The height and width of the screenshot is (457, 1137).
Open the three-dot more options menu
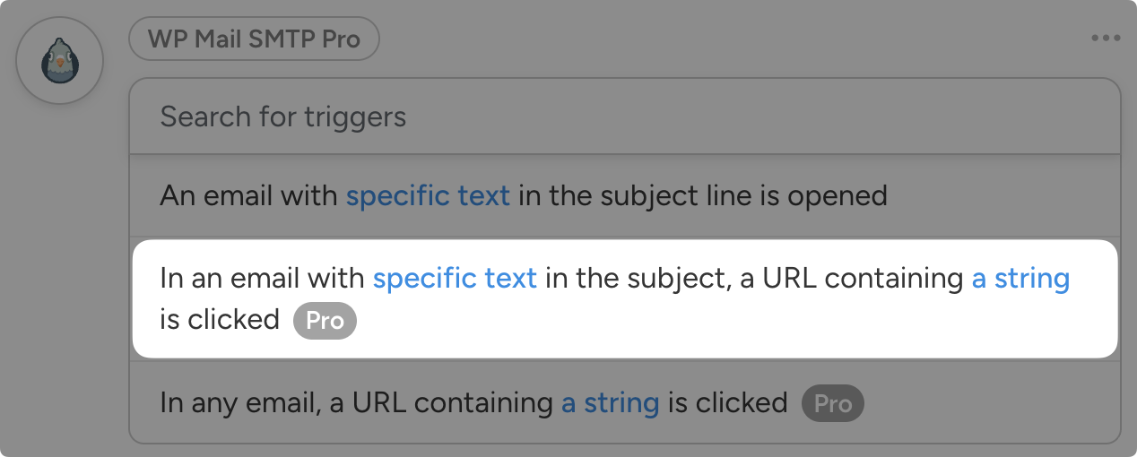click(1106, 39)
